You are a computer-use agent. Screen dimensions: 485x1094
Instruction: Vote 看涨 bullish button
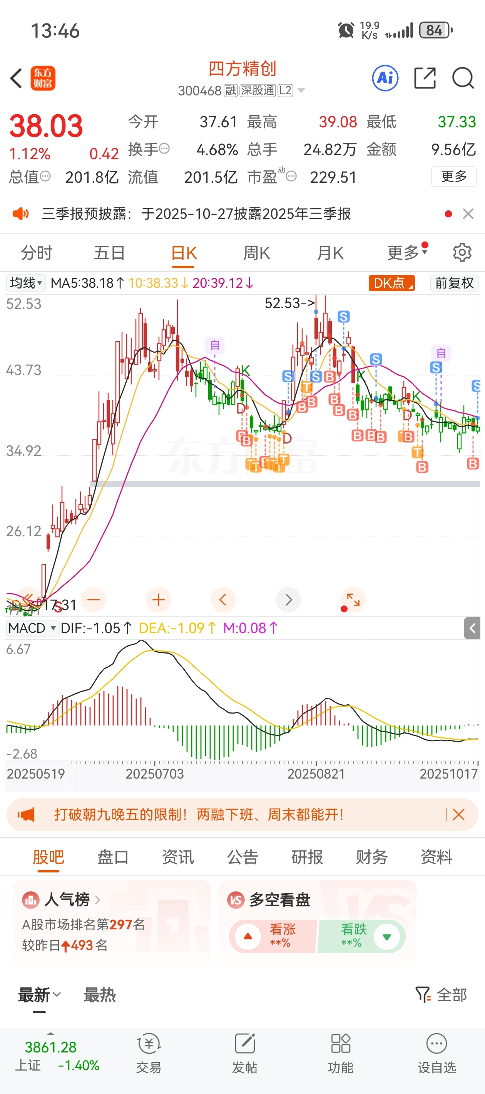(273, 936)
